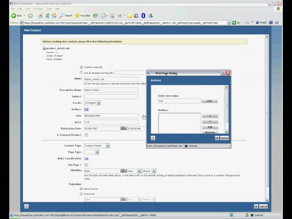Image resolution: width=292 pixels, height=219 pixels.
Task: Click the IE Forward arrow icon
Action: [30, 16]
